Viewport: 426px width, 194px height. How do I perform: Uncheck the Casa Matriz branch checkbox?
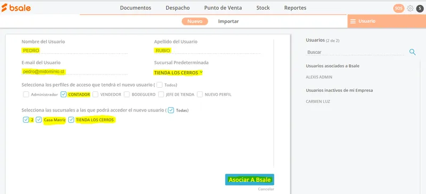39,120
